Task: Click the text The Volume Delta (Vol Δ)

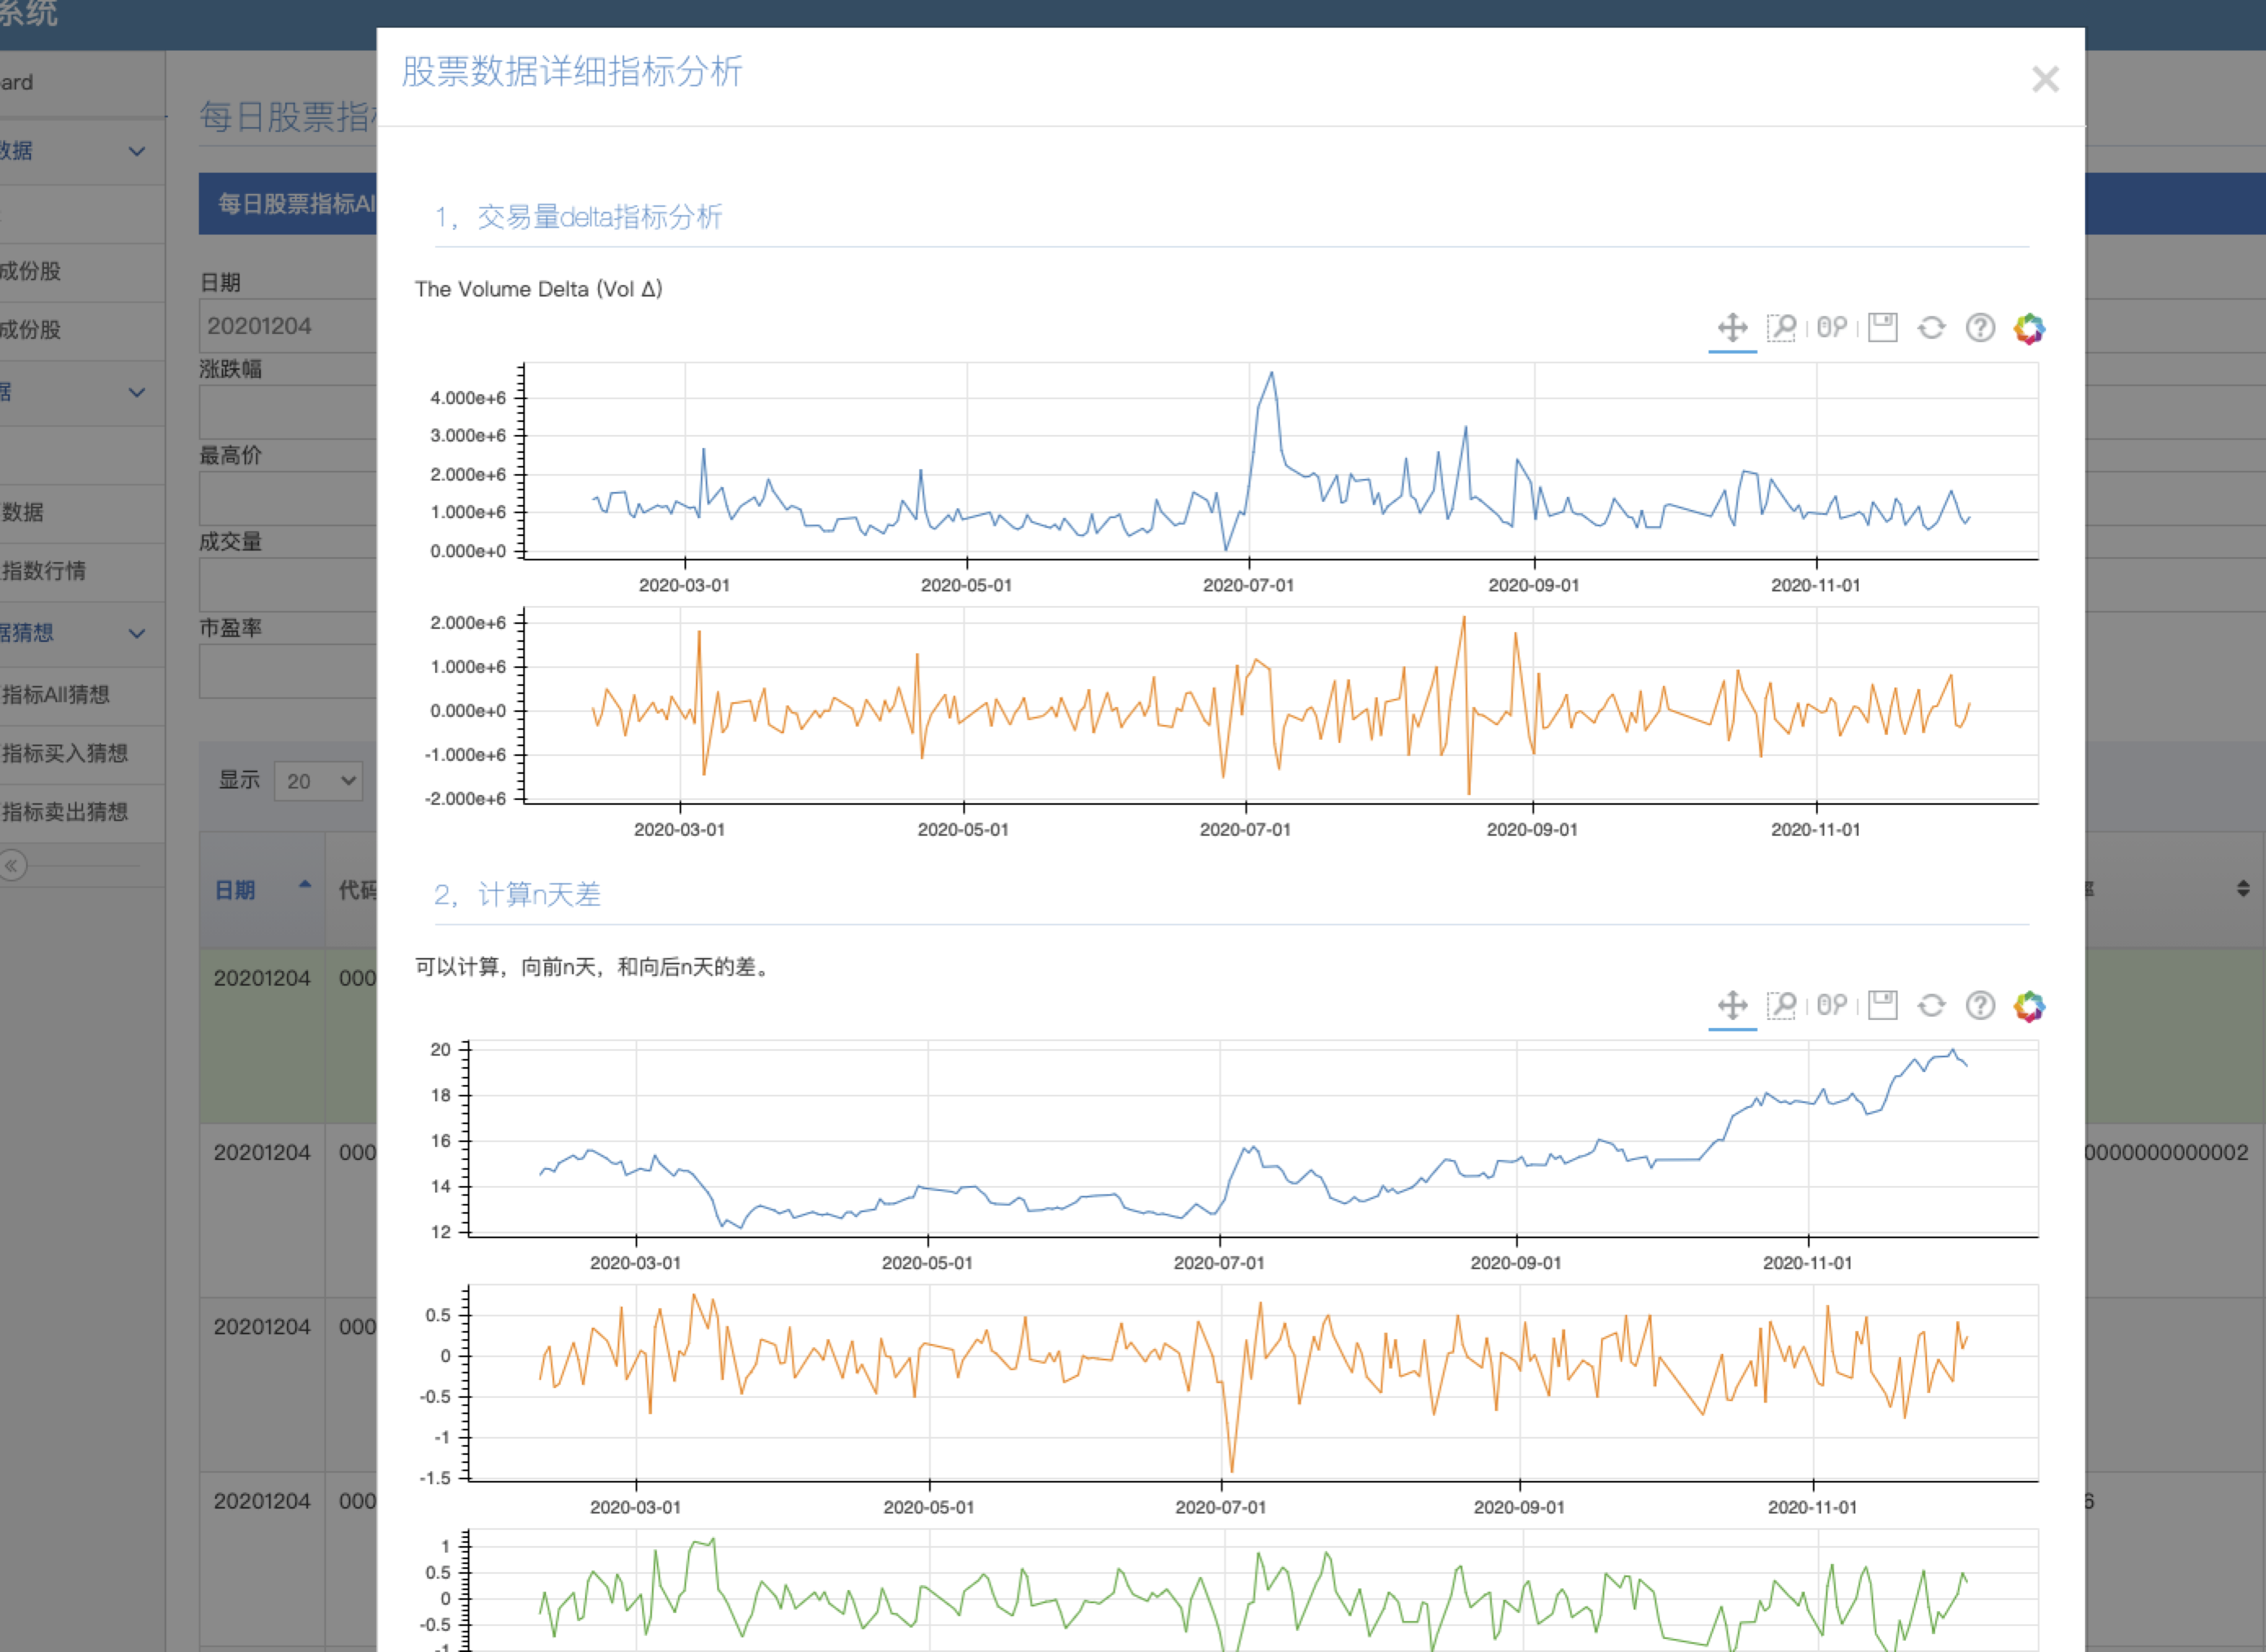Action: point(538,289)
